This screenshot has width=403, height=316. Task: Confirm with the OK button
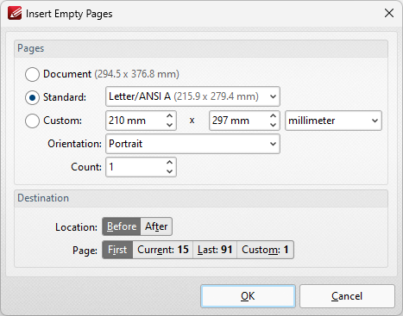point(248,296)
